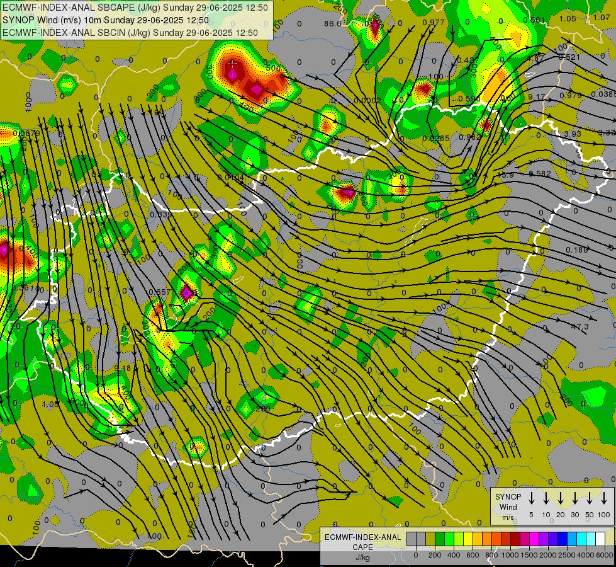Click the 6000 label on CAPE scale
This screenshot has width=616, height=567.
tap(605, 555)
